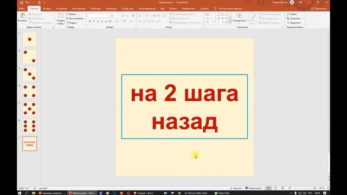Open the font name dropdown
The width and height of the screenshot is (347, 195).
pos(108,16)
